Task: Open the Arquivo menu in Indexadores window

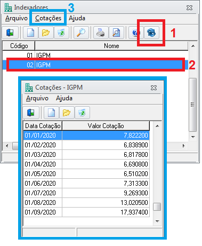Action: [x=17, y=18]
